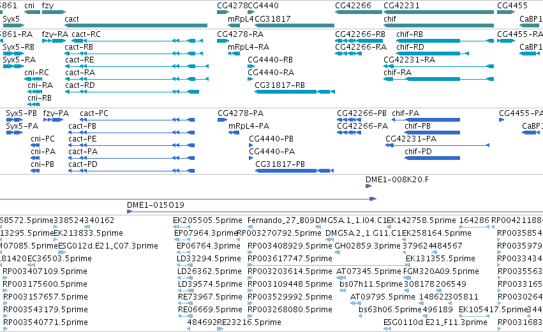Open the cact-PE protein label

(82, 139)
